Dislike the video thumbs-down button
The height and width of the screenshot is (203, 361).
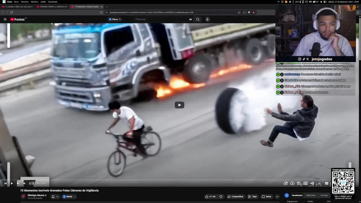[x=221, y=197]
